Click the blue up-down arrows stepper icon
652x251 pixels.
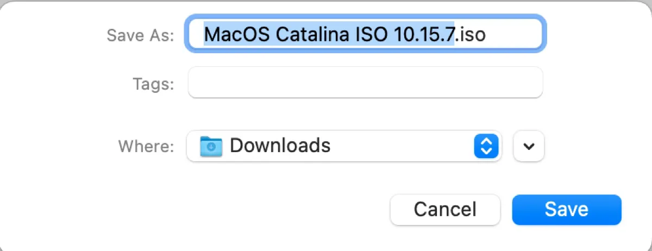487,146
